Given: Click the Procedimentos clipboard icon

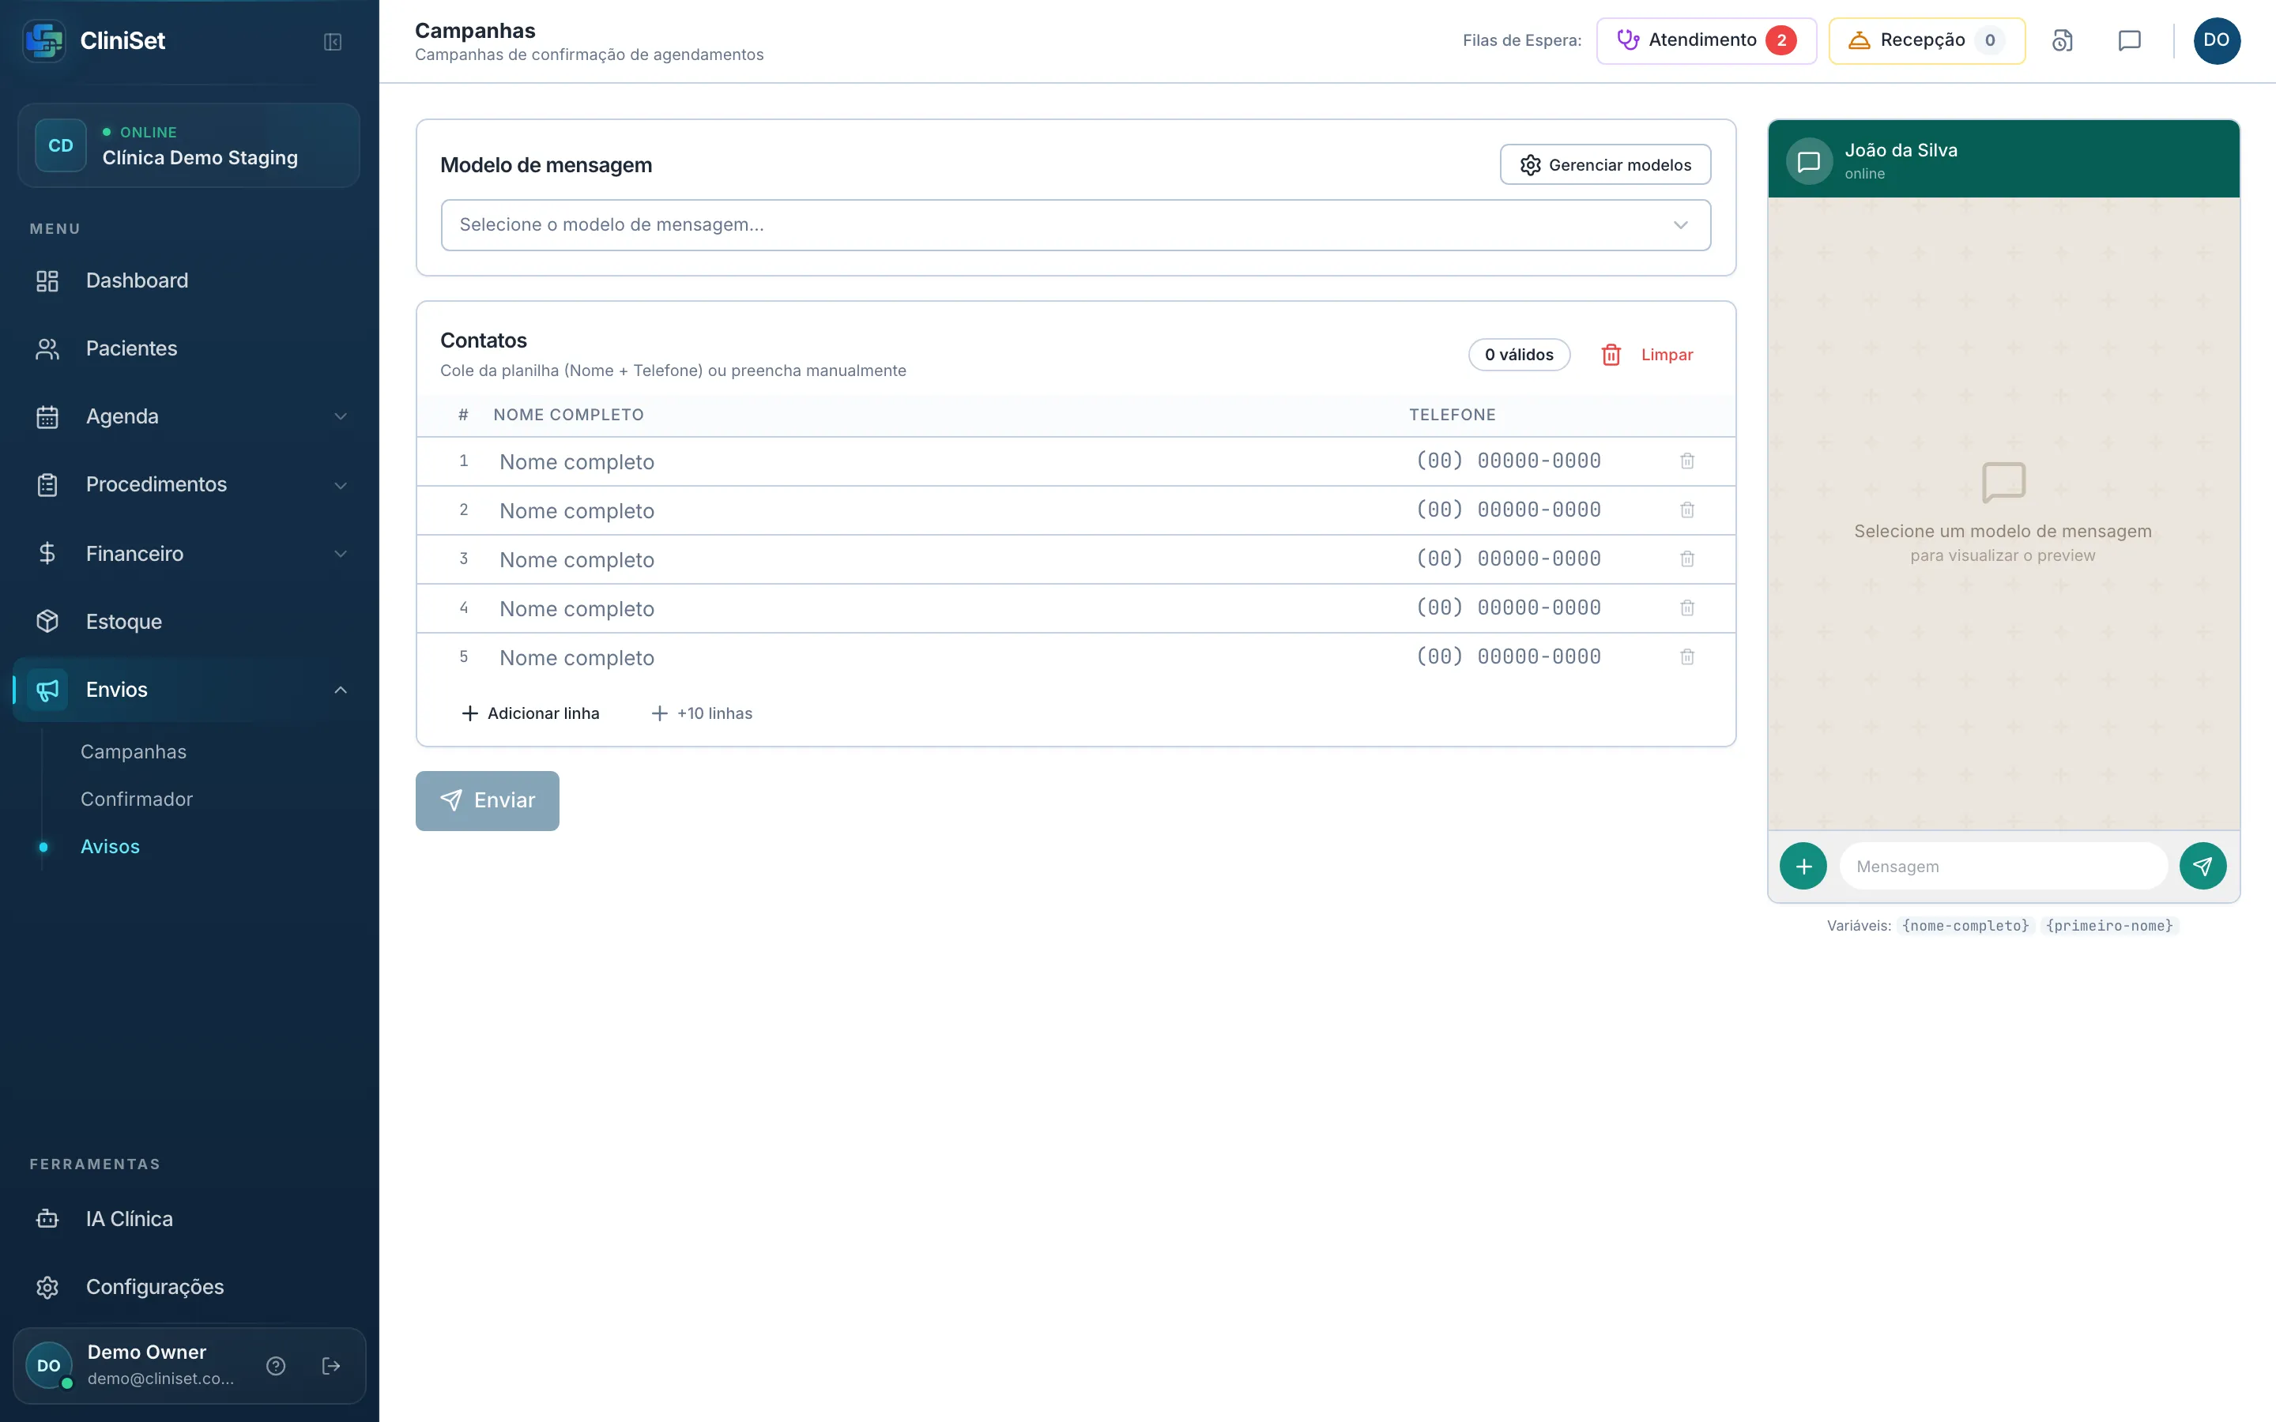Looking at the screenshot, I should pos(47,484).
